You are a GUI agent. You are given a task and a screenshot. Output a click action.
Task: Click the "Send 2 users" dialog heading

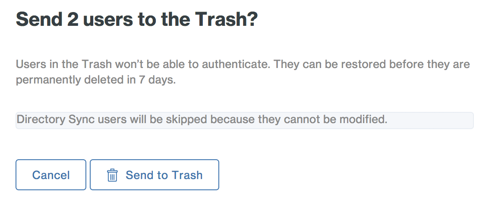[136, 20]
